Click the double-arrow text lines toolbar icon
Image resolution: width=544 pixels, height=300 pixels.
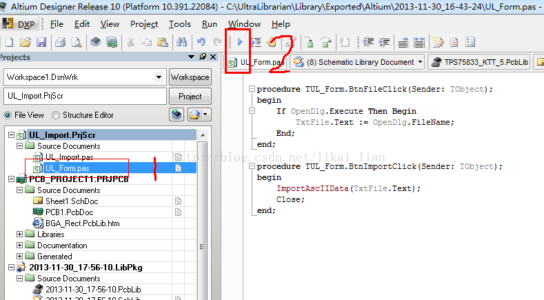pos(419,42)
